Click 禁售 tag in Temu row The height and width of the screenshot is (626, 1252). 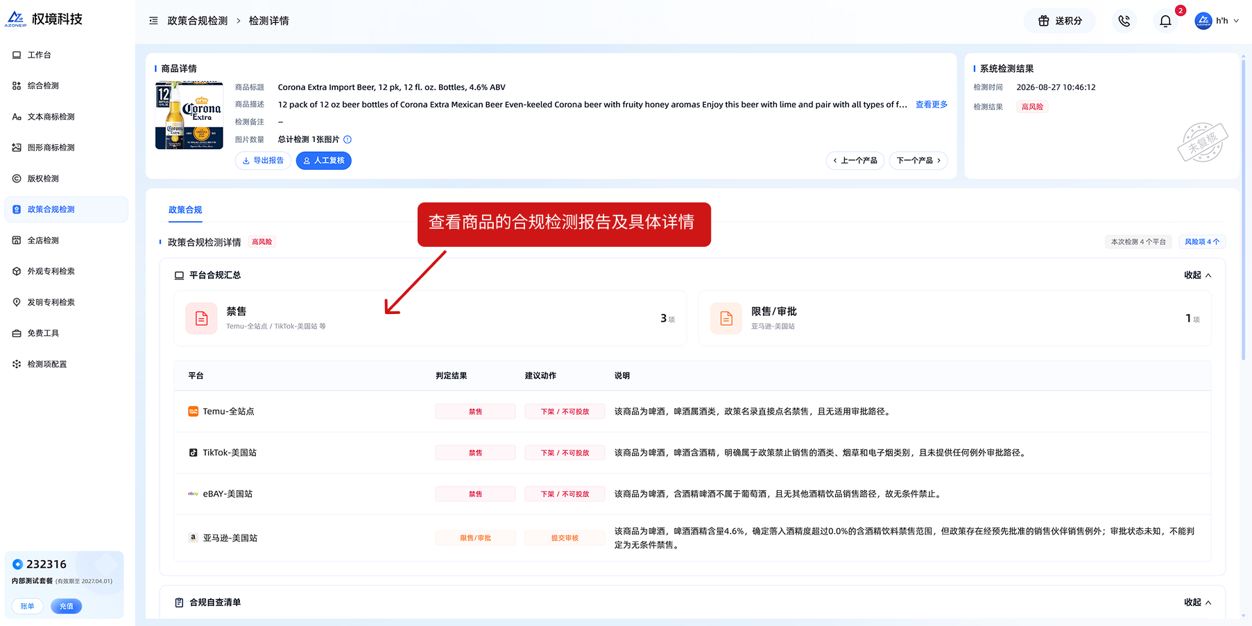click(x=475, y=412)
